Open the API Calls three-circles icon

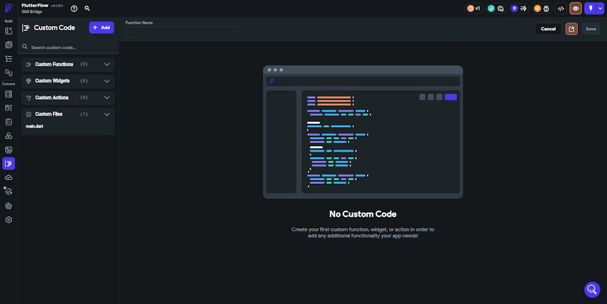pyautogui.click(x=8, y=136)
